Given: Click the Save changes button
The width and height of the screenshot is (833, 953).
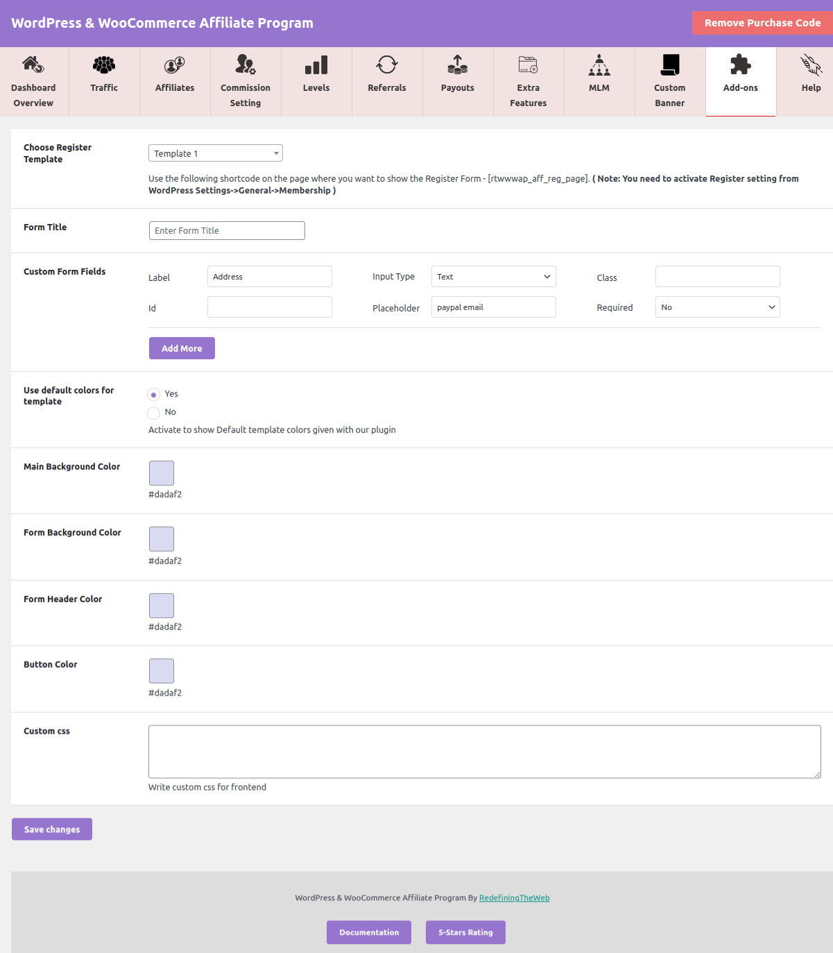Looking at the screenshot, I should tap(52, 830).
